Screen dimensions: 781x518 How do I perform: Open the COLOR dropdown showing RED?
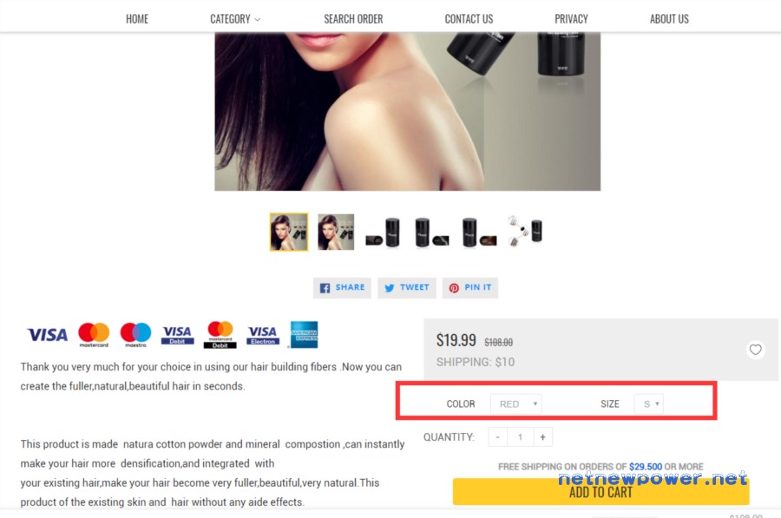516,404
